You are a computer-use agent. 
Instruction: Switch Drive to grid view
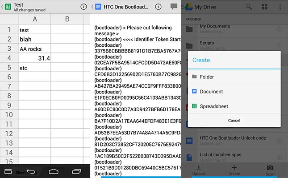click(265, 7)
